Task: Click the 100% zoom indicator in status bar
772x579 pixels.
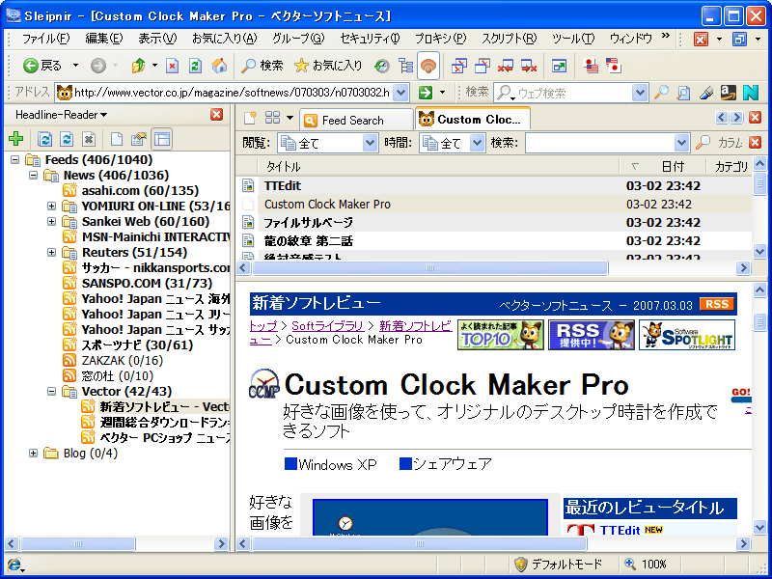Action: point(646,564)
